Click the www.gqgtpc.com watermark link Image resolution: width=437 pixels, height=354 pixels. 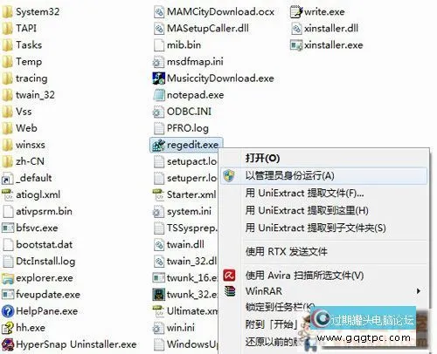[364, 338]
